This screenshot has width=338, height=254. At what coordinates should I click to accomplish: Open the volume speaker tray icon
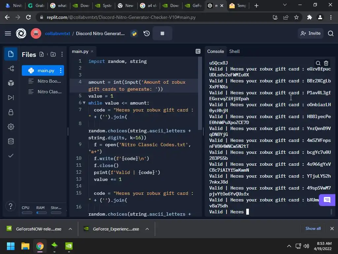pyautogui.click(x=306, y=246)
